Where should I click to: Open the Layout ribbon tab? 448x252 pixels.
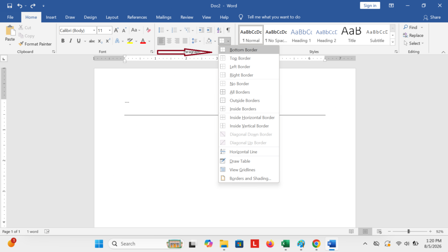pos(112,17)
